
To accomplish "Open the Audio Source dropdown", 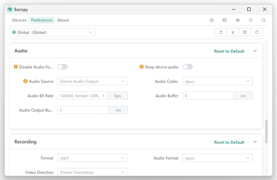I will pyautogui.click(x=93, y=81).
